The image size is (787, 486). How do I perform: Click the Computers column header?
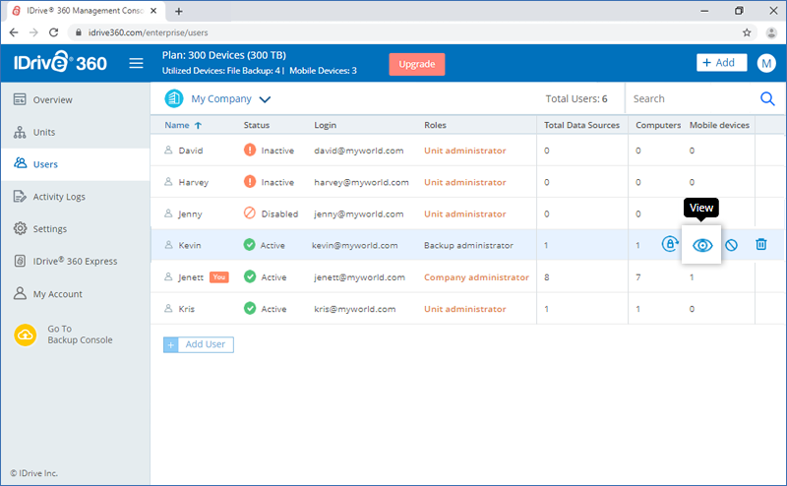click(x=658, y=125)
